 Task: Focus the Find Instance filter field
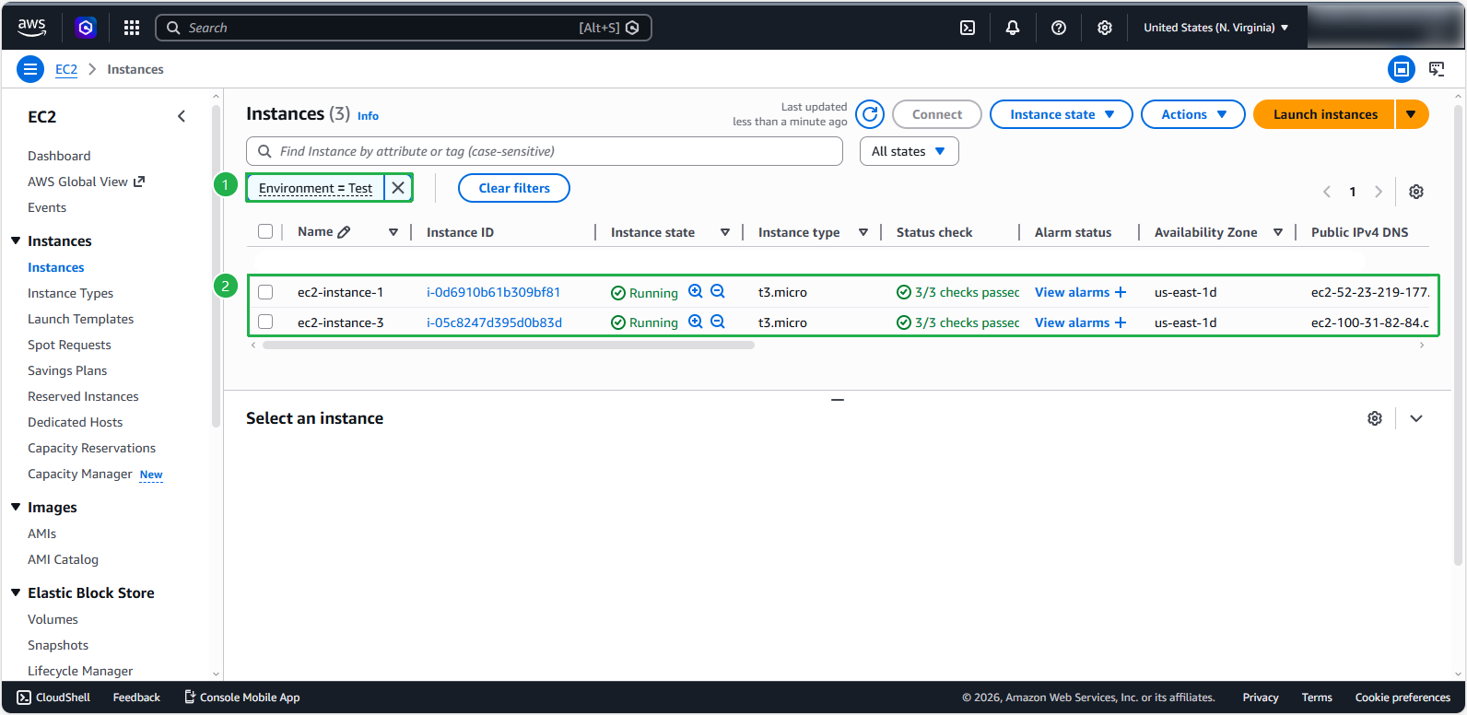click(545, 151)
